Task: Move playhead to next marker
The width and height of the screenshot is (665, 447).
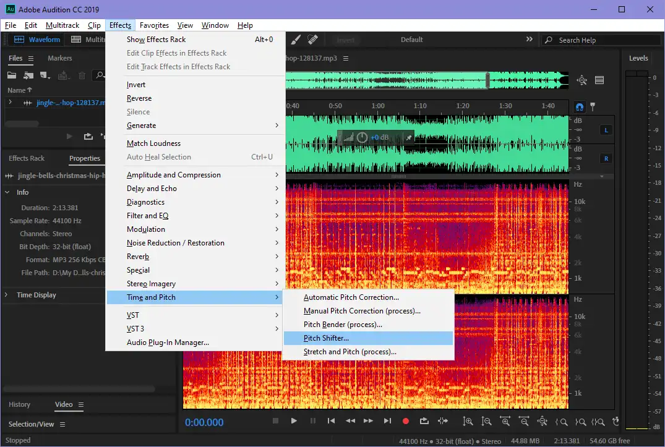Action: click(x=387, y=421)
